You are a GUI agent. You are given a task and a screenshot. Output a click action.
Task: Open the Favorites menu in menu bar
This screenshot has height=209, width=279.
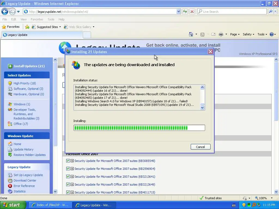coord(37,19)
